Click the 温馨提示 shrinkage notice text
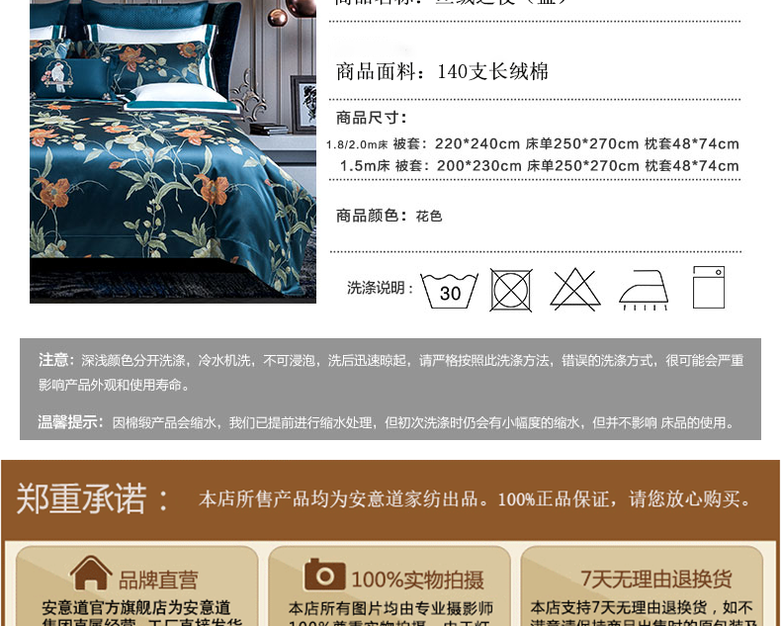 [x=387, y=422]
